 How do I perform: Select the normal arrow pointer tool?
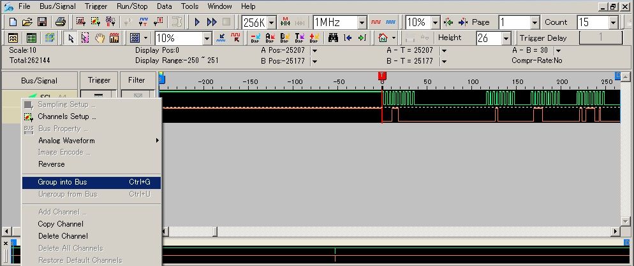tap(71, 38)
